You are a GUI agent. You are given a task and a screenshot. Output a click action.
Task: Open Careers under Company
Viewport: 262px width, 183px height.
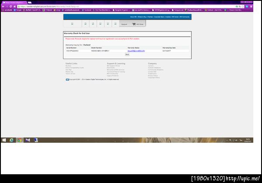(151, 66)
